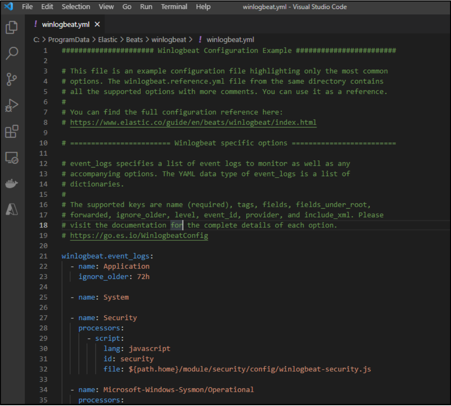Image resolution: width=451 pixels, height=406 pixels.
Task: Click the Beats breadcrumb segment
Action: pos(134,39)
